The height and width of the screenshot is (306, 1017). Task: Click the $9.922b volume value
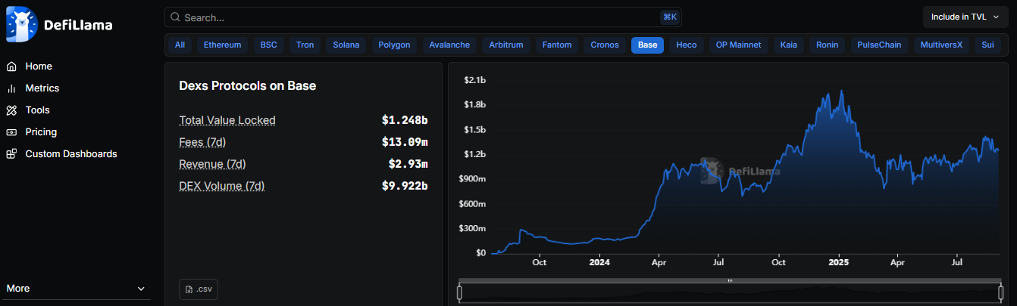pos(405,186)
